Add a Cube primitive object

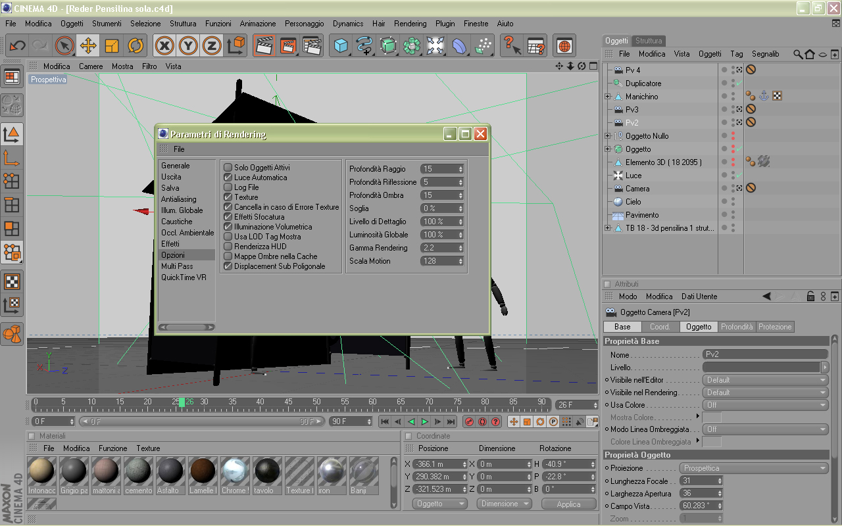click(x=341, y=45)
